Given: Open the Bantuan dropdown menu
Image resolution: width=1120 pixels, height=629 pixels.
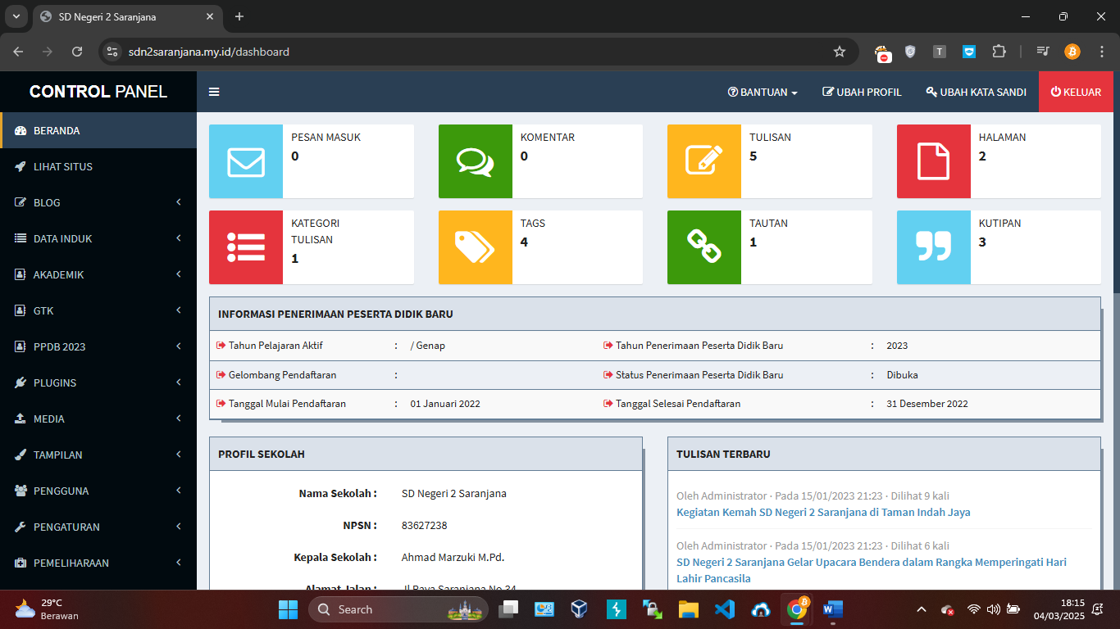Looking at the screenshot, I should tap(763, 92).
